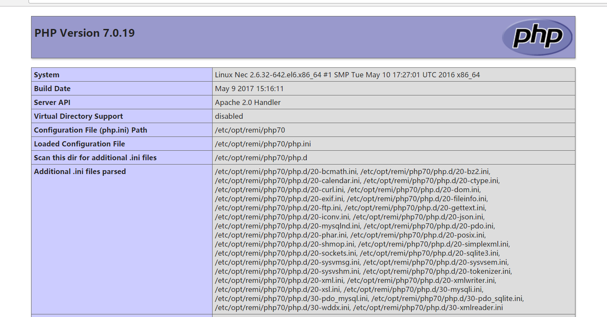Click the 20-simplexml.ini file path
This screenshot has height=317, width=607.
pyautogui.click(x=434, y=244)
